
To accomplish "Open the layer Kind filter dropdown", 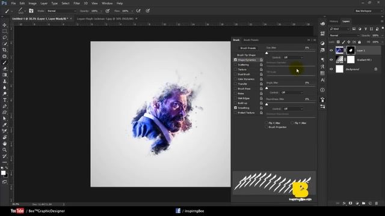I will coord(339,29).
